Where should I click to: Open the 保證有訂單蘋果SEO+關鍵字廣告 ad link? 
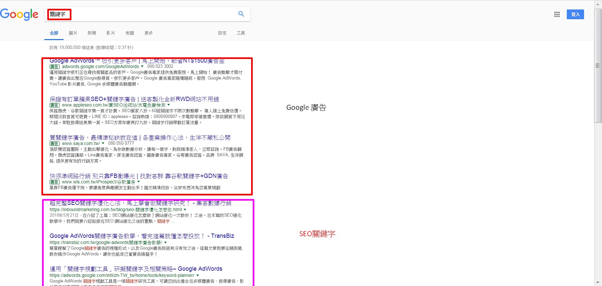click(x=134, y=99)
